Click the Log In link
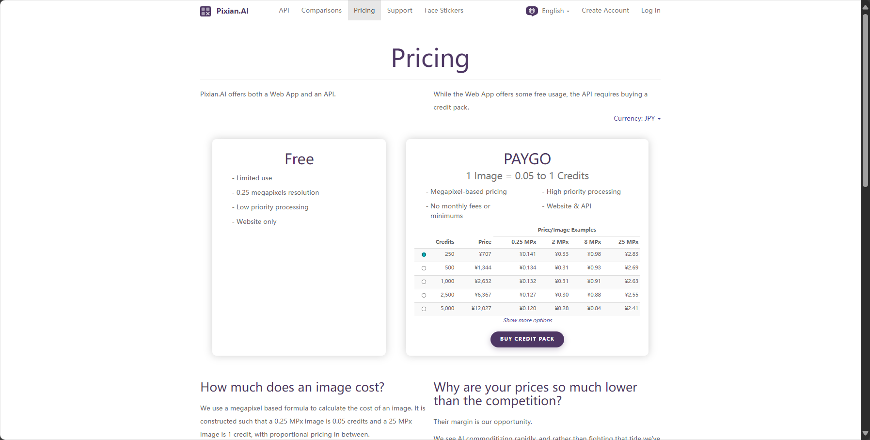This screenshot has width=870, height=440. coord(651,10)
